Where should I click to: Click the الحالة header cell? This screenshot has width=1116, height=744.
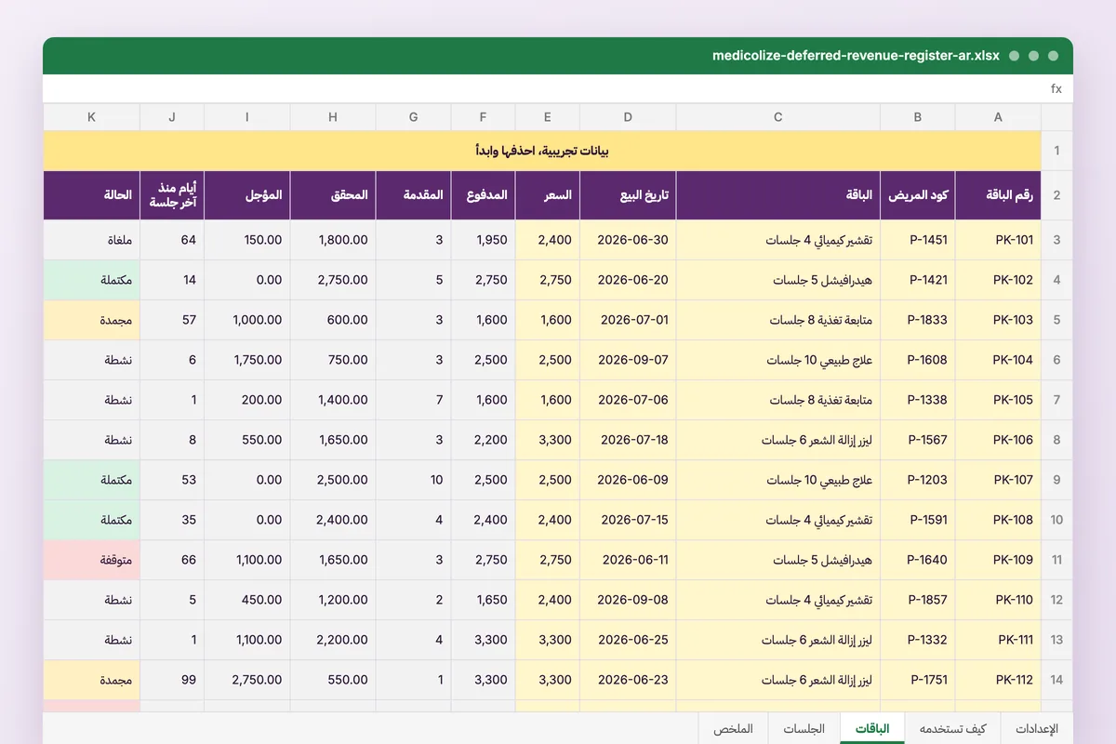coord(92,195)
